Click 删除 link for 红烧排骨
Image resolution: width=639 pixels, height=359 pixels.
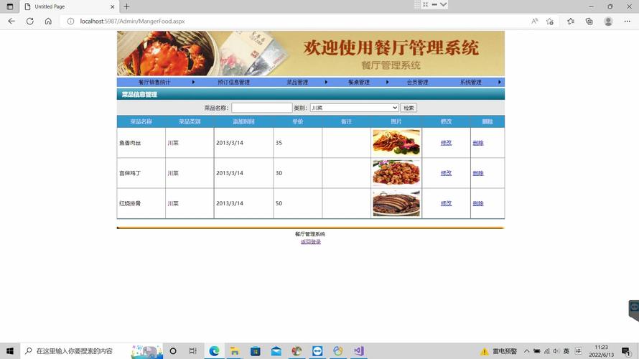(x=478, y=203)
